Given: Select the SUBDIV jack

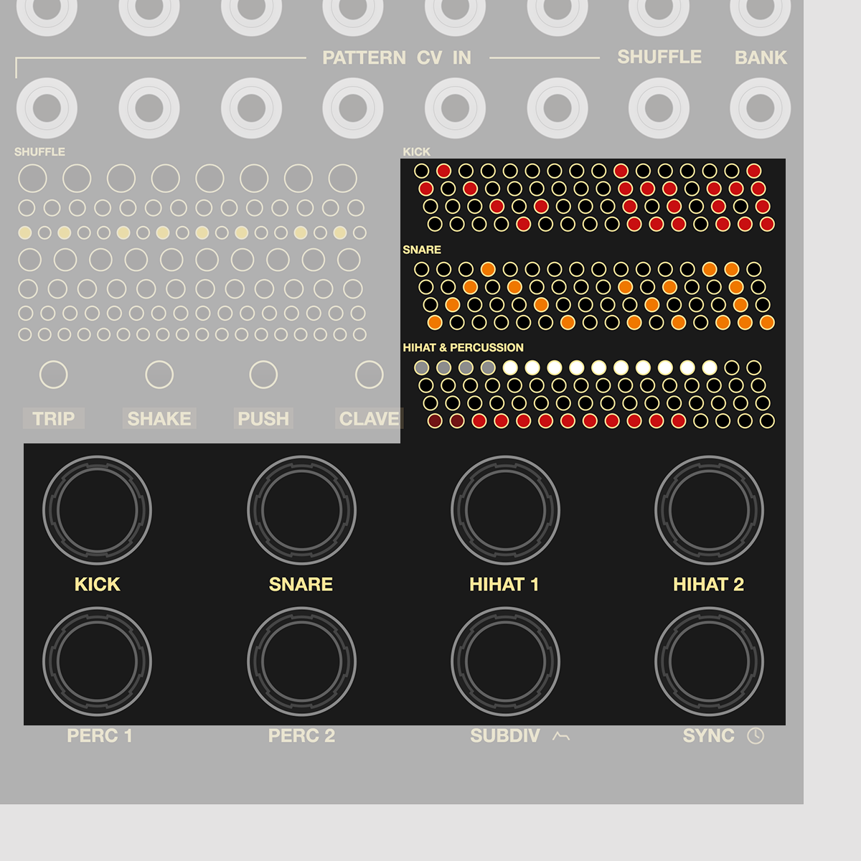Looking at the screenshot, I should 505,662.
